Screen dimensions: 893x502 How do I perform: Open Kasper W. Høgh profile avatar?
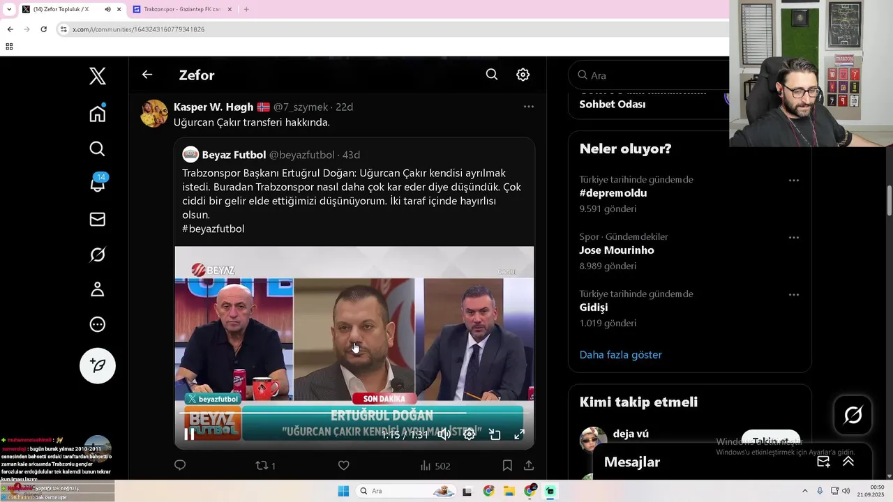tap(154, 114)
